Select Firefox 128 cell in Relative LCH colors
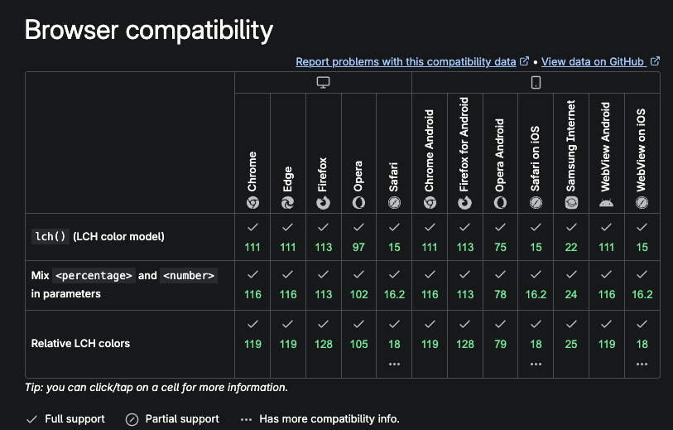Image resolution: width=673 pixels, height=430 pixels. tap(323, 344)
